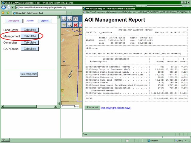The image size is (191, 143).
Task: Select the map Zoom In magnifier tool
Action: [64, 19]
